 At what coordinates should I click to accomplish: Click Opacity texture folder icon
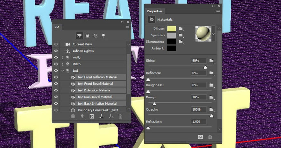click(x=212, y=110)
